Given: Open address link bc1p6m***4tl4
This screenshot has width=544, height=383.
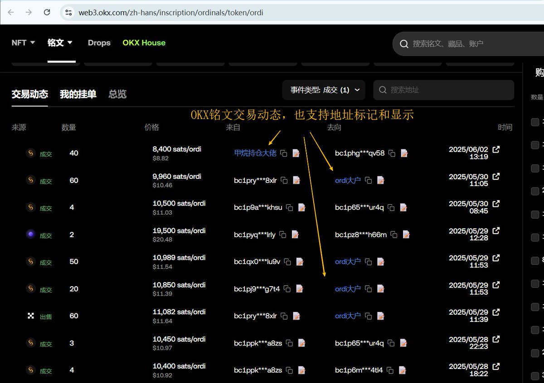Looking at the screenshot, I should coord(359,370).
